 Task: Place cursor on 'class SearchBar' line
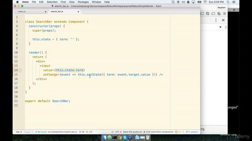click(57, 22)
